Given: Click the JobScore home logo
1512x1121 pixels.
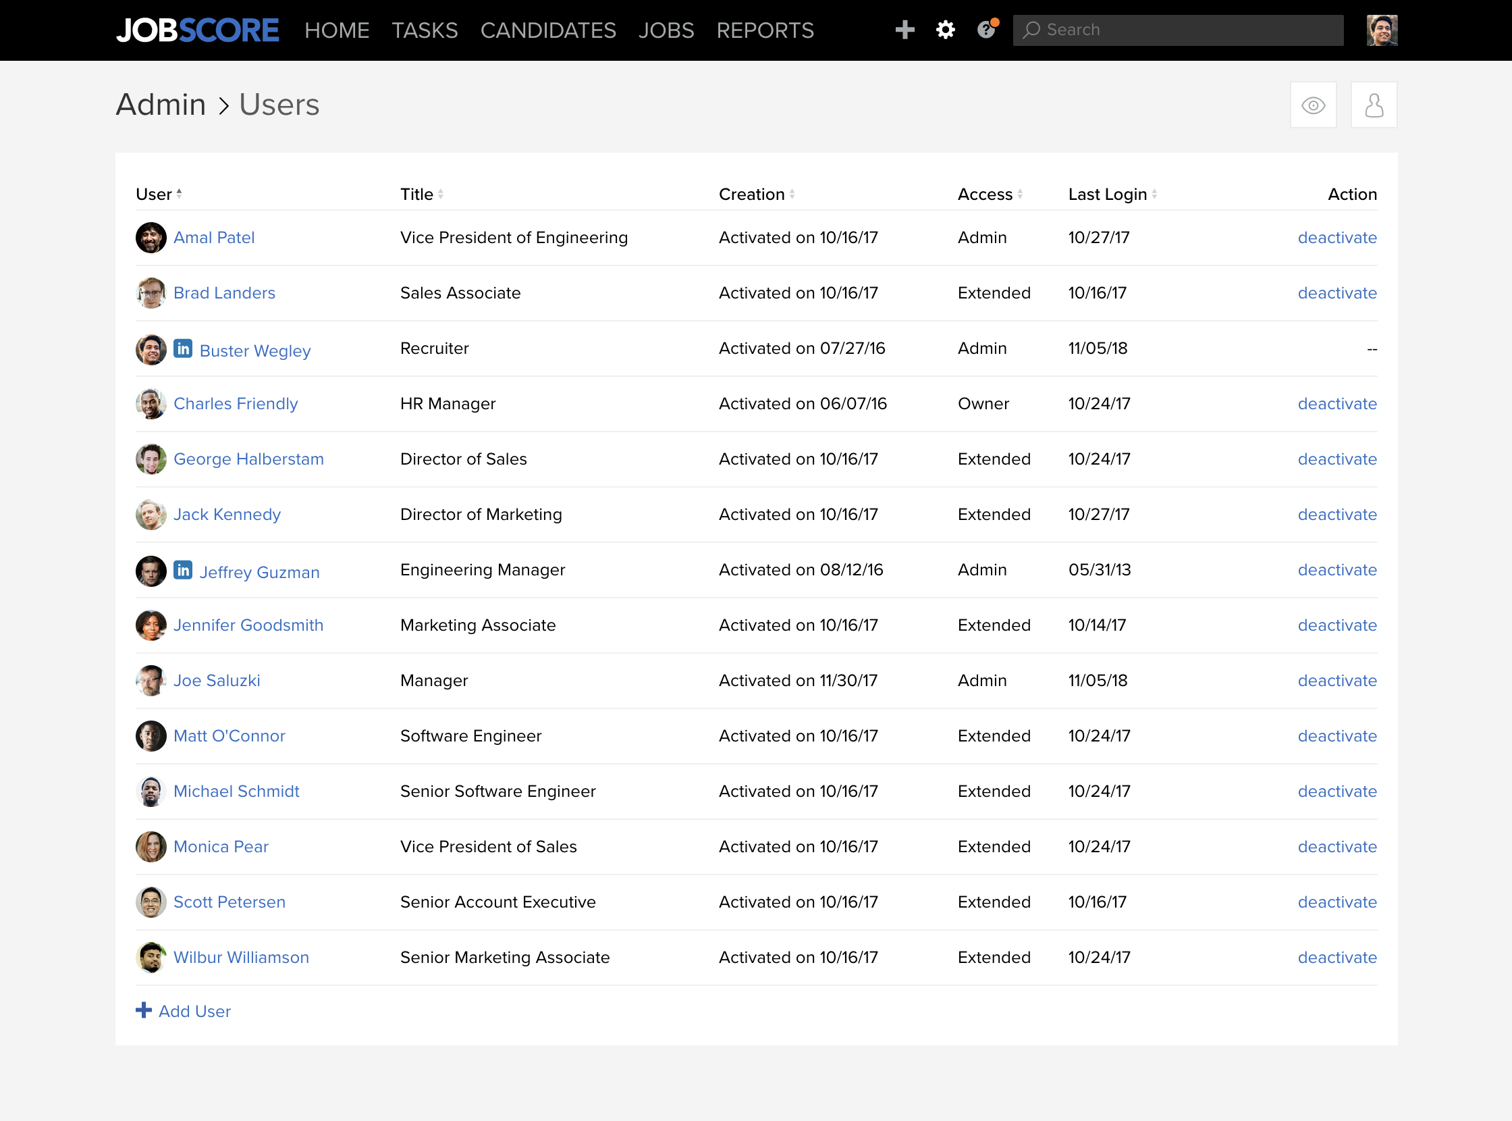Looking at the screenshot, I should point(195,30).
